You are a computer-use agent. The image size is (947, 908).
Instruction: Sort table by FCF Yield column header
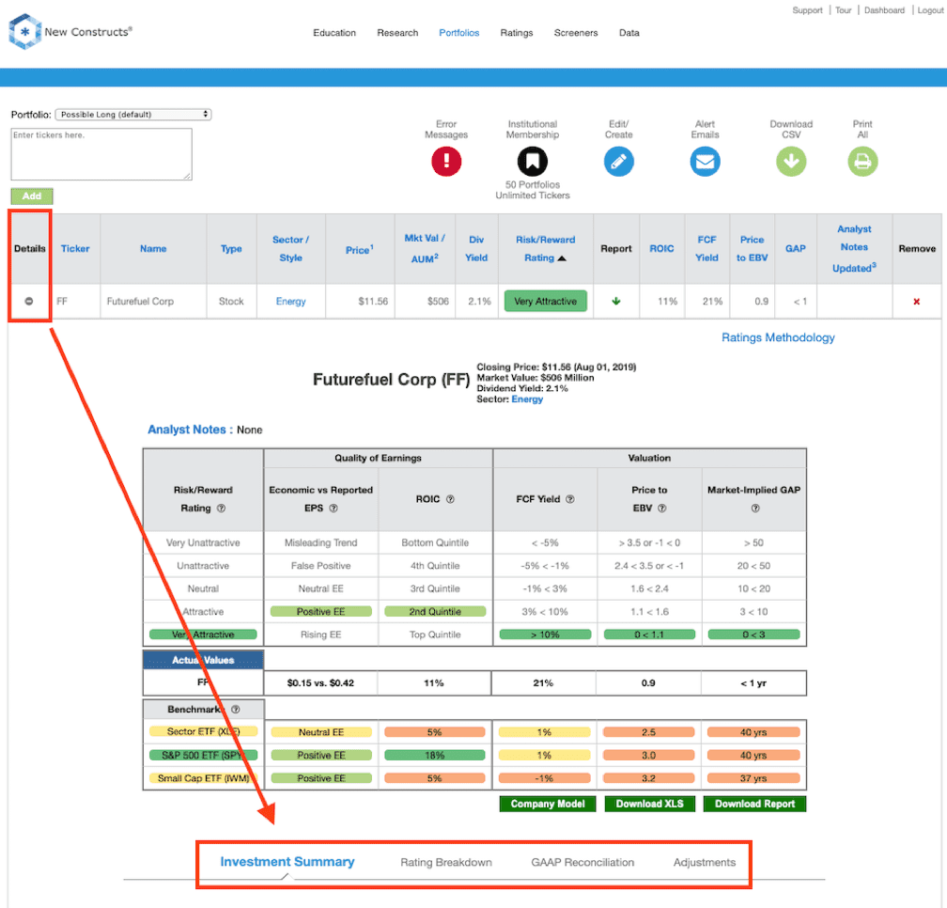pos(706,248)
